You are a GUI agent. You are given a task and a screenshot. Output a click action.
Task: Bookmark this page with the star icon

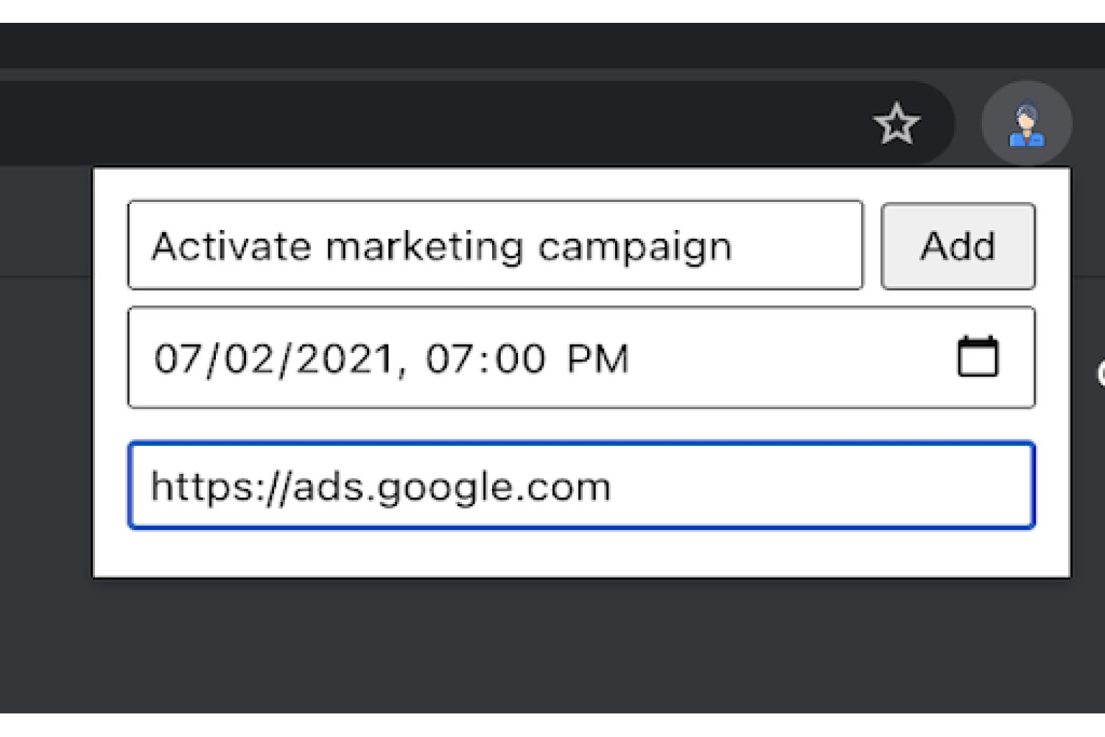(897, 124)
